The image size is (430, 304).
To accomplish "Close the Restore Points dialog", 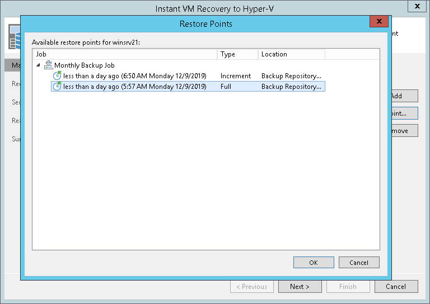I will [x=379, y=21].
